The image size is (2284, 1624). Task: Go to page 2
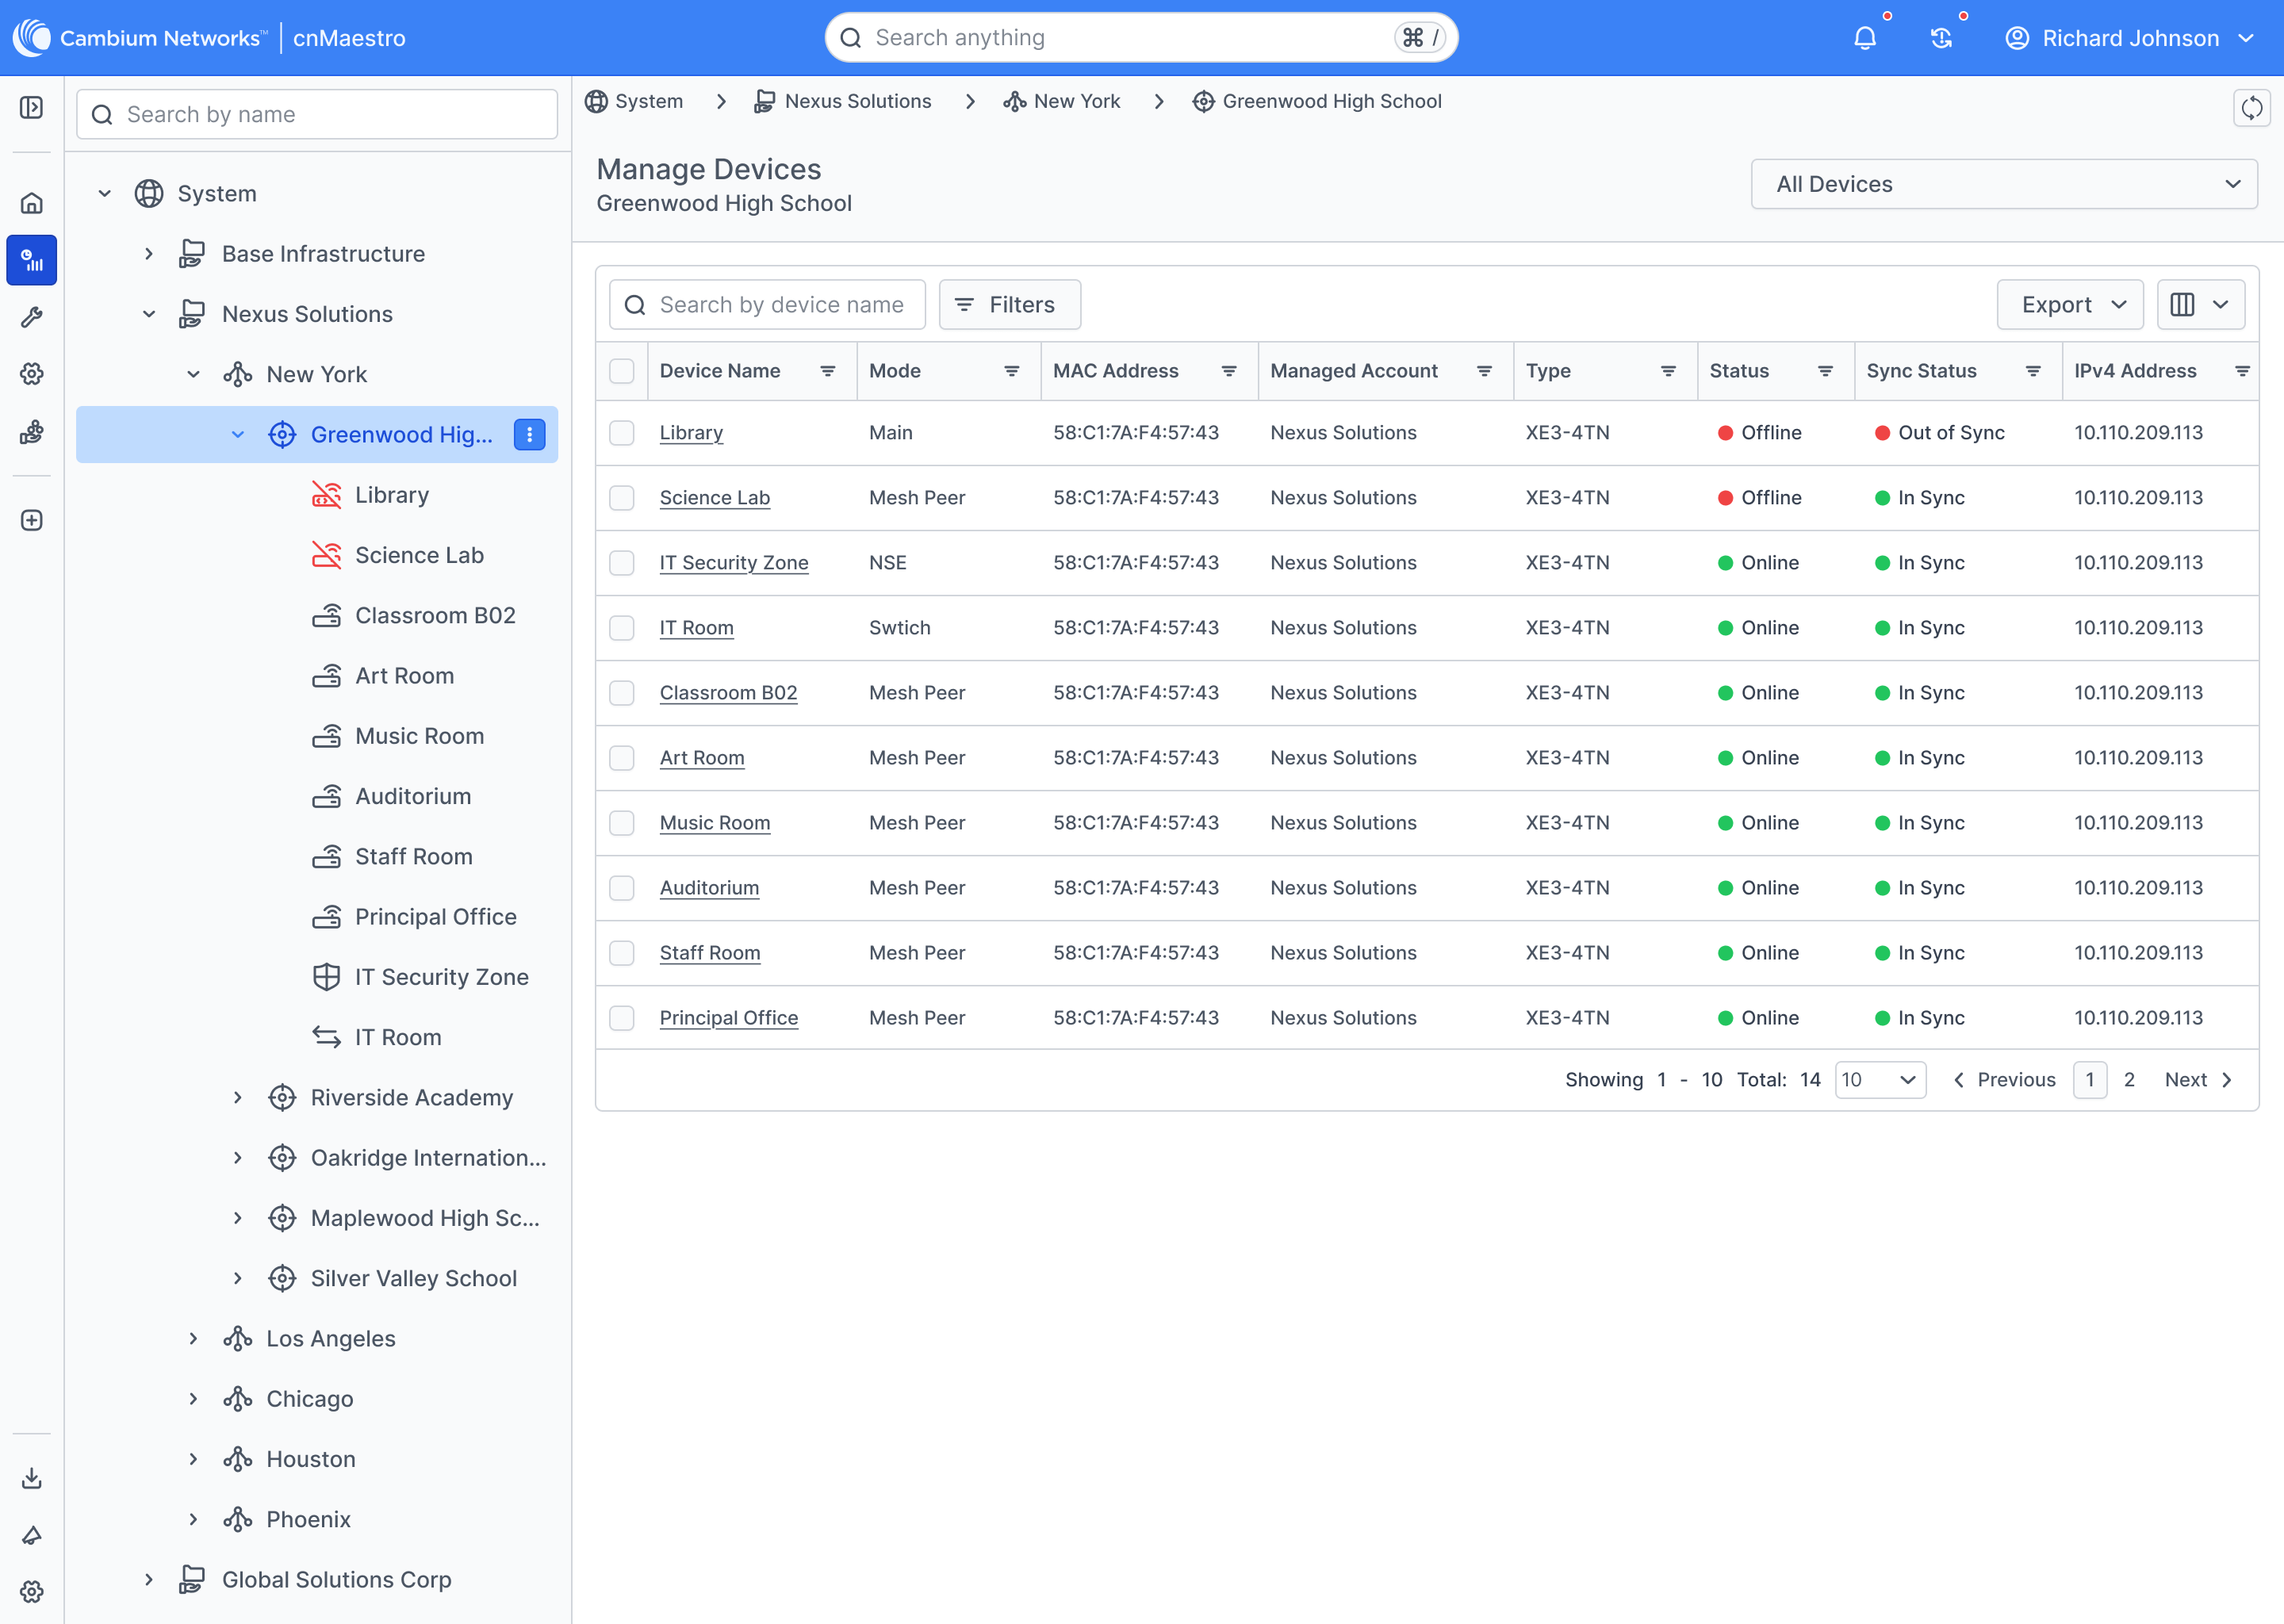point(2129,1080)
